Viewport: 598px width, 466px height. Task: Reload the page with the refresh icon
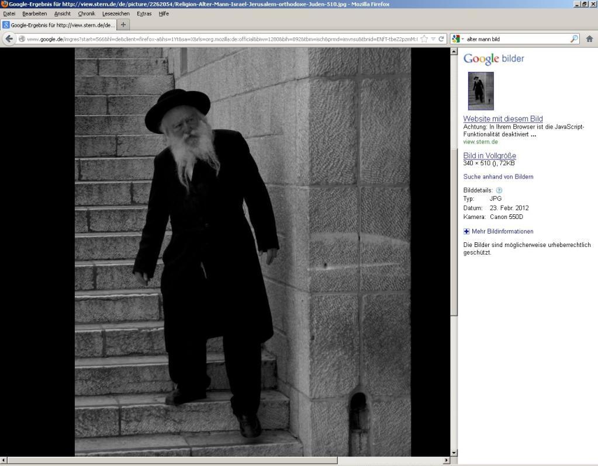pos(441,39)
